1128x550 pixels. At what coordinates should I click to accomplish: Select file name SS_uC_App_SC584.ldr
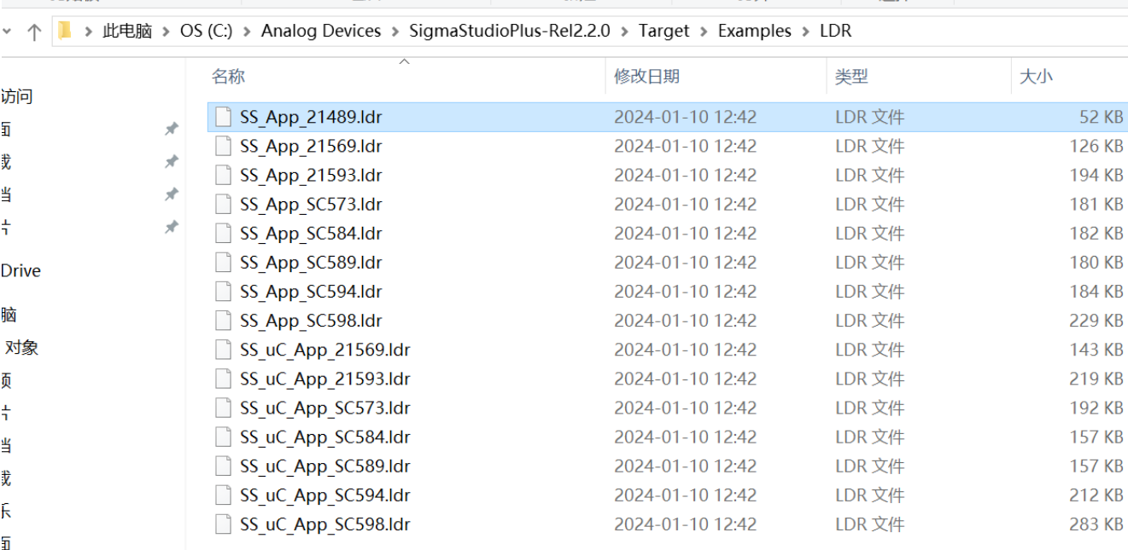[x=325, y=436]
